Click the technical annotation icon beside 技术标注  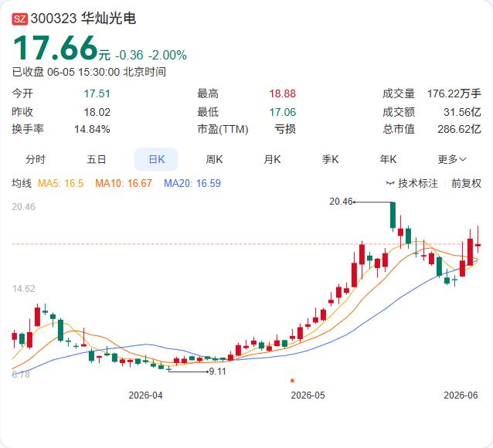coord(390,183)
